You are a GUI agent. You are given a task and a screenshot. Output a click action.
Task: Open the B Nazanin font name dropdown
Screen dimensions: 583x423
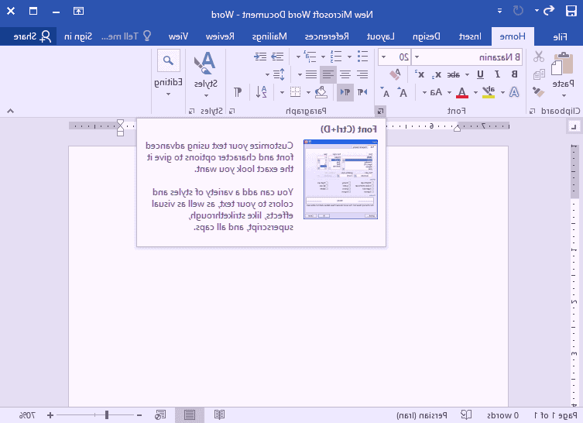point(416,57)
